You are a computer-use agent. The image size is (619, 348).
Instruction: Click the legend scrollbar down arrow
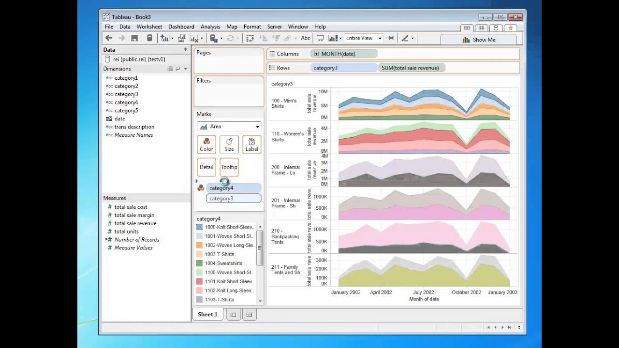(260, 301)
